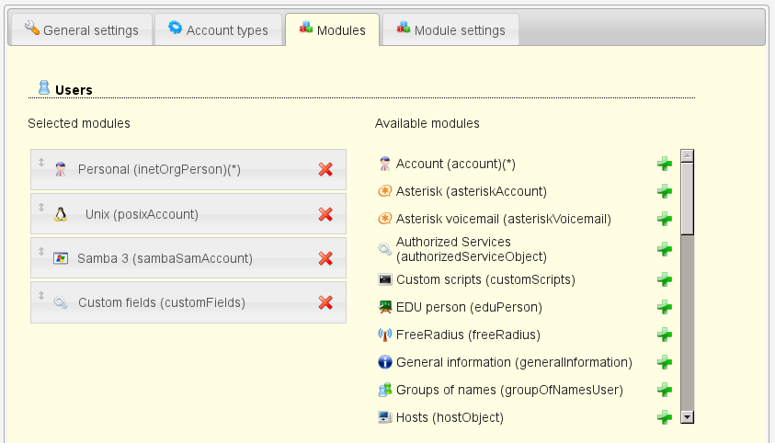Switch to the Account types tab
The width and height of the screenshot is (775, 443).
tap(218, 30)
